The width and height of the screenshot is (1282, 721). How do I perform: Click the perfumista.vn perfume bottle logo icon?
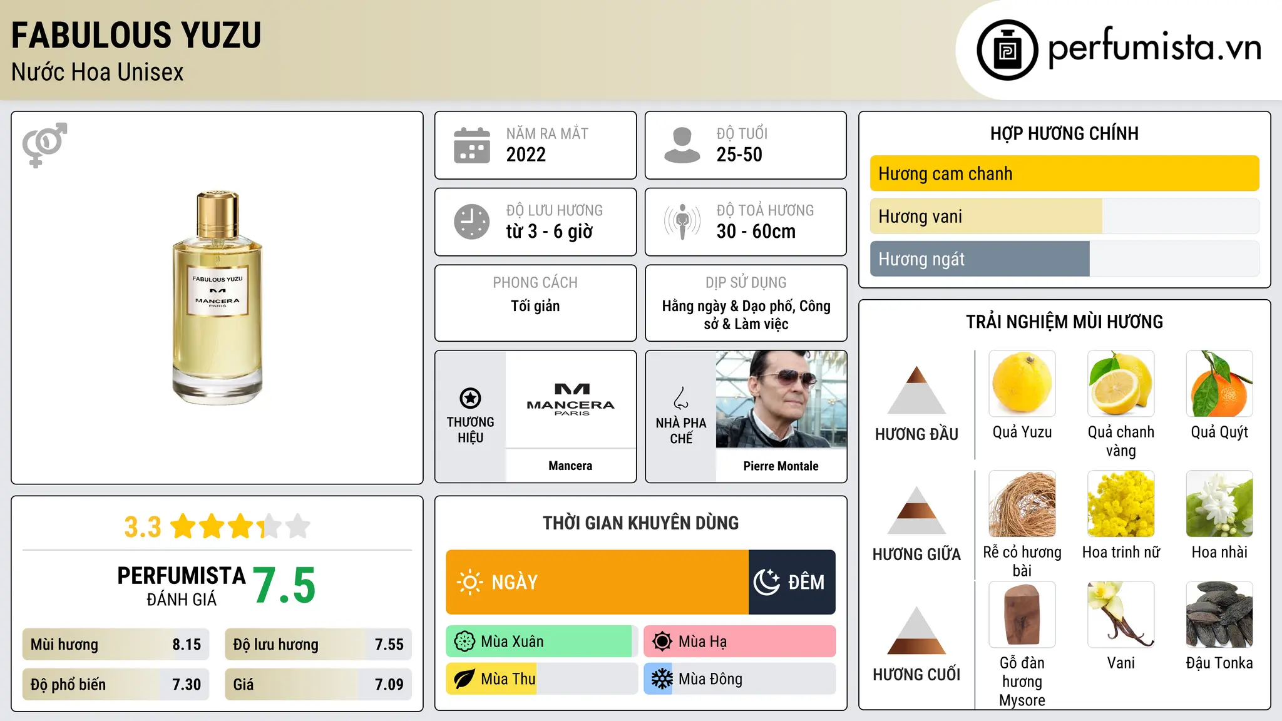[x=1007, y=50]
